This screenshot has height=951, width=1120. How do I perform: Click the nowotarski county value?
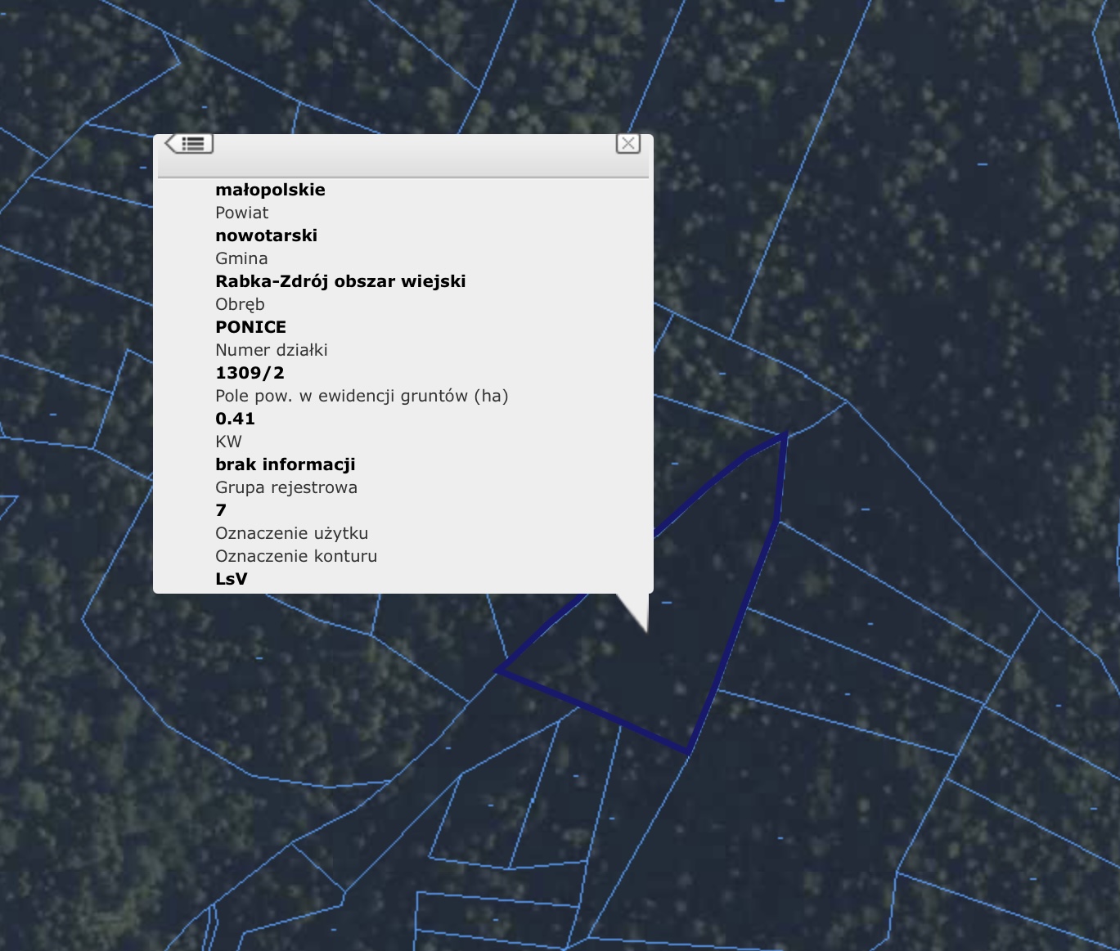click(266, 236)
